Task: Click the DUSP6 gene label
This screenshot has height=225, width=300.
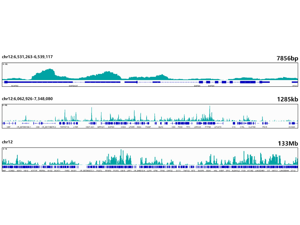Action: click(201, 171)
